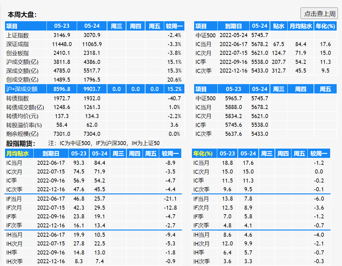Select the 创成交额(亿) row label

(x=22, y=80)
